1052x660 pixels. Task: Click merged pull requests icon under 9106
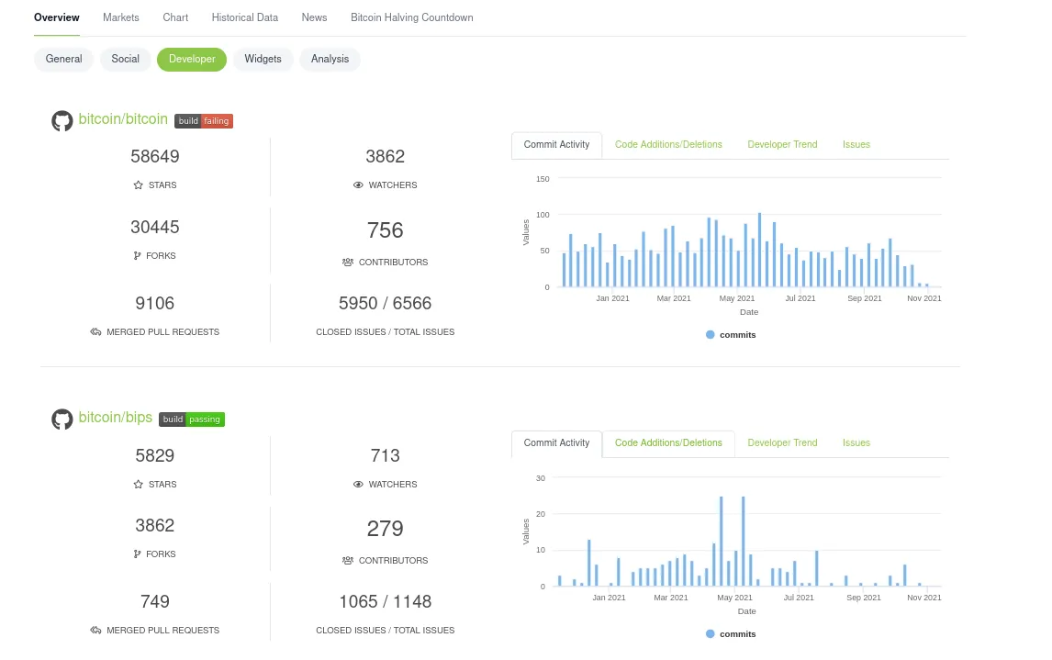(96, 332)
